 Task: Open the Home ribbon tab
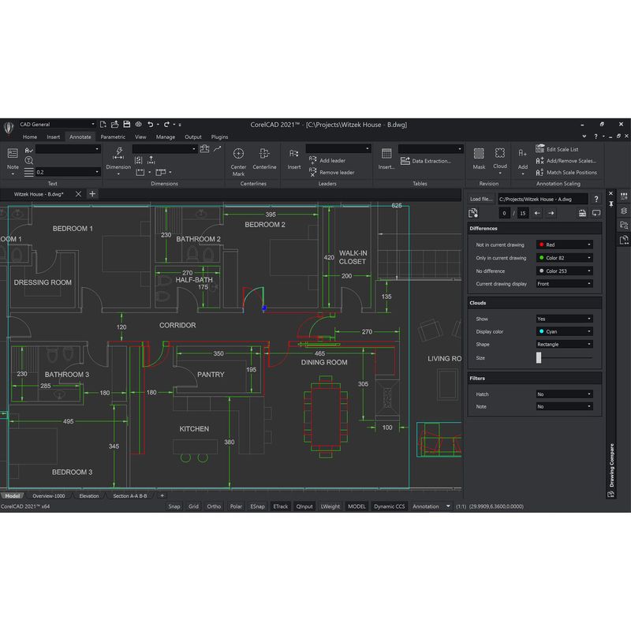pyautogui.click(x=30, y=136)
